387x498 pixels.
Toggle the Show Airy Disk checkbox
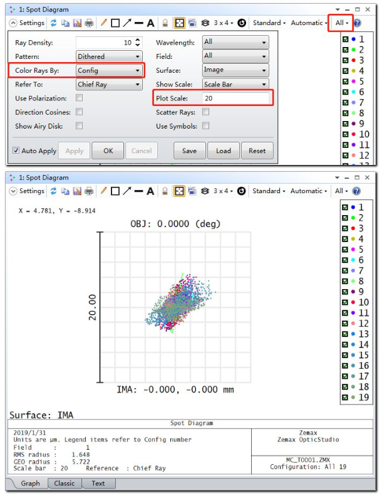point(80,126)
